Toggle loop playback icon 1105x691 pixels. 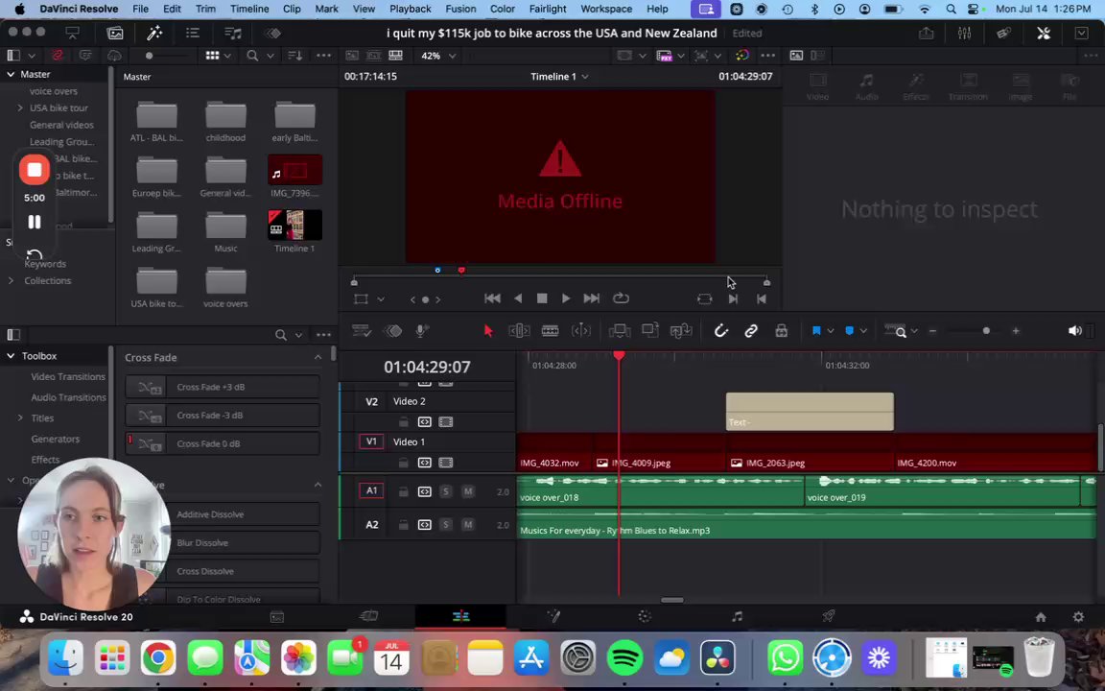click(621, 298)
